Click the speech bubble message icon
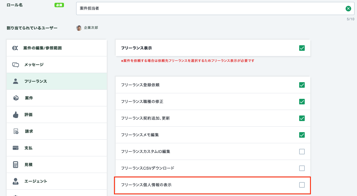The height and width of the screenshot is (196, 357). click(16, 65)
